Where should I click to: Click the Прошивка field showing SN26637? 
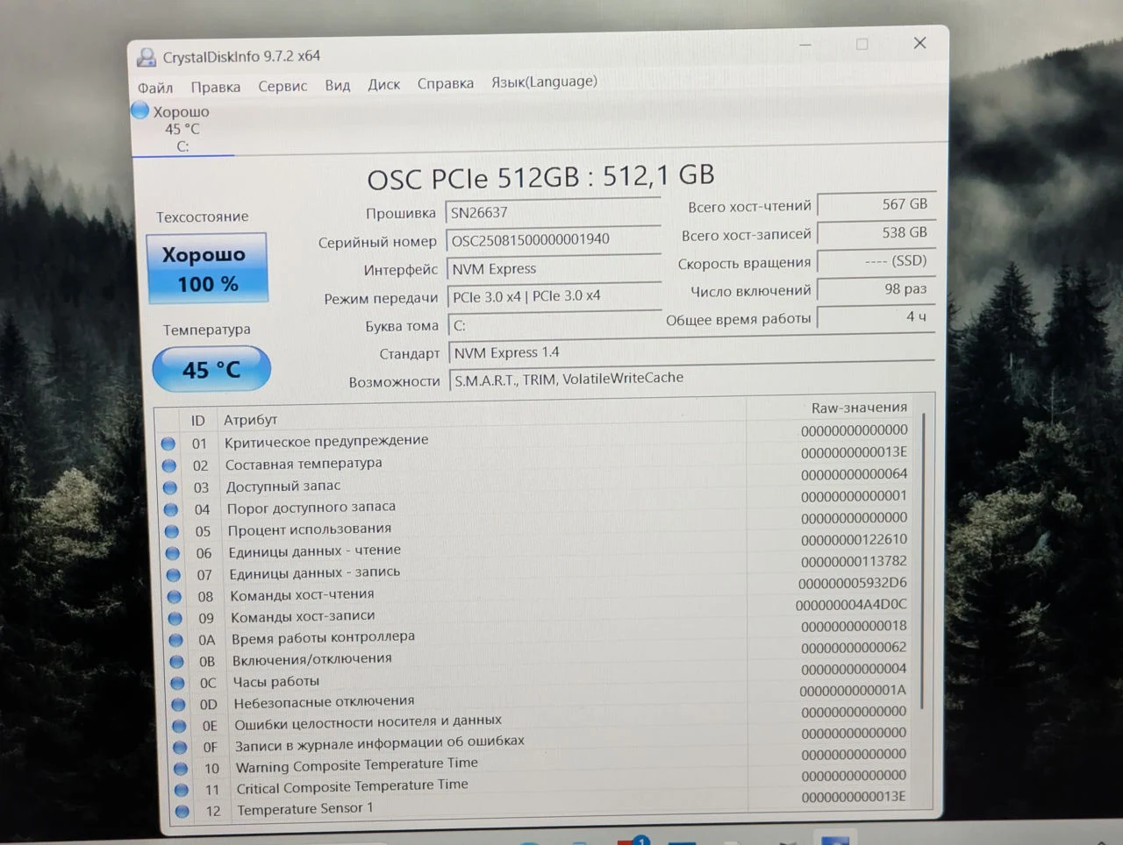pos(554,213)
